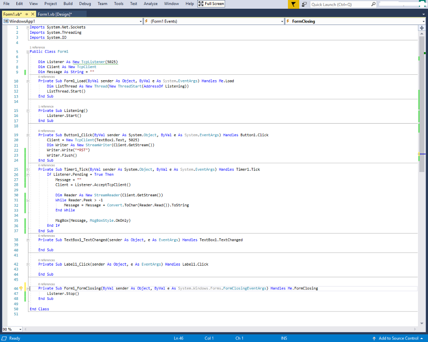Viewport: 428px width, 342px height.
Task: Click the yellow notifications flag icon
Action: coord(293,4)
